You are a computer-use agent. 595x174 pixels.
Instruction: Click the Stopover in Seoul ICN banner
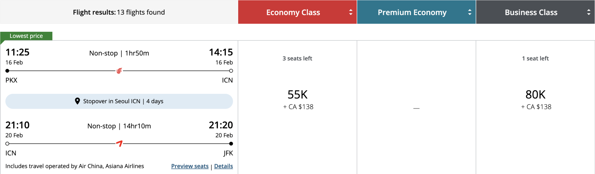(119, 101)
